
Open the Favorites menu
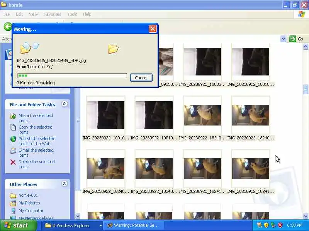click(x=52, y=14)
